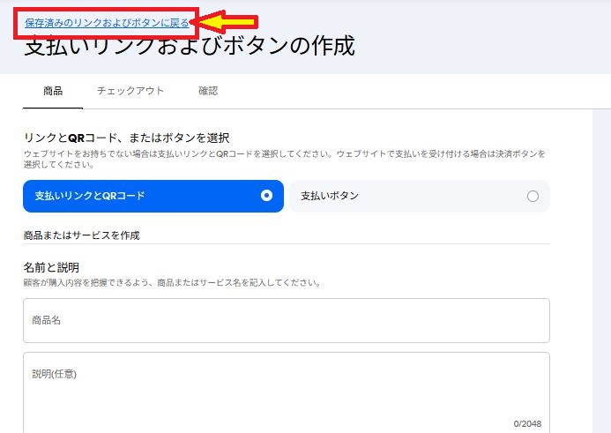Go to the 確認 tab

[x=208, y=91]
